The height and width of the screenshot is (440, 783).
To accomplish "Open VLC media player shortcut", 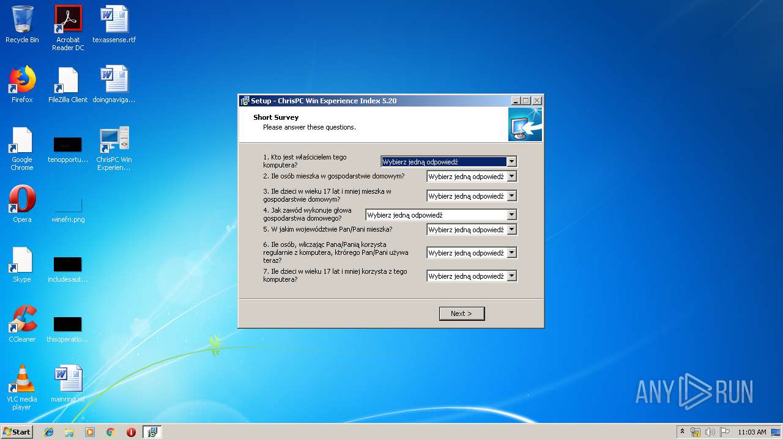I will pos(22,387).
